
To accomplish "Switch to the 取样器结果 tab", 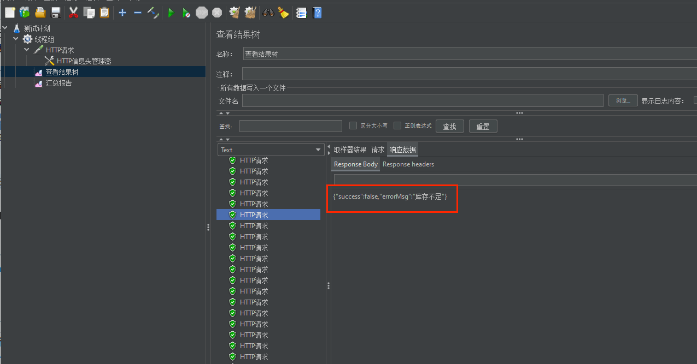I will tap(350, 150).
